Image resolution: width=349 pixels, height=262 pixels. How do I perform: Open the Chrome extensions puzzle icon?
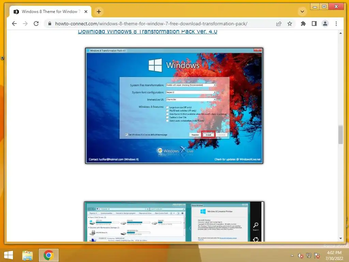click(303, 24)
